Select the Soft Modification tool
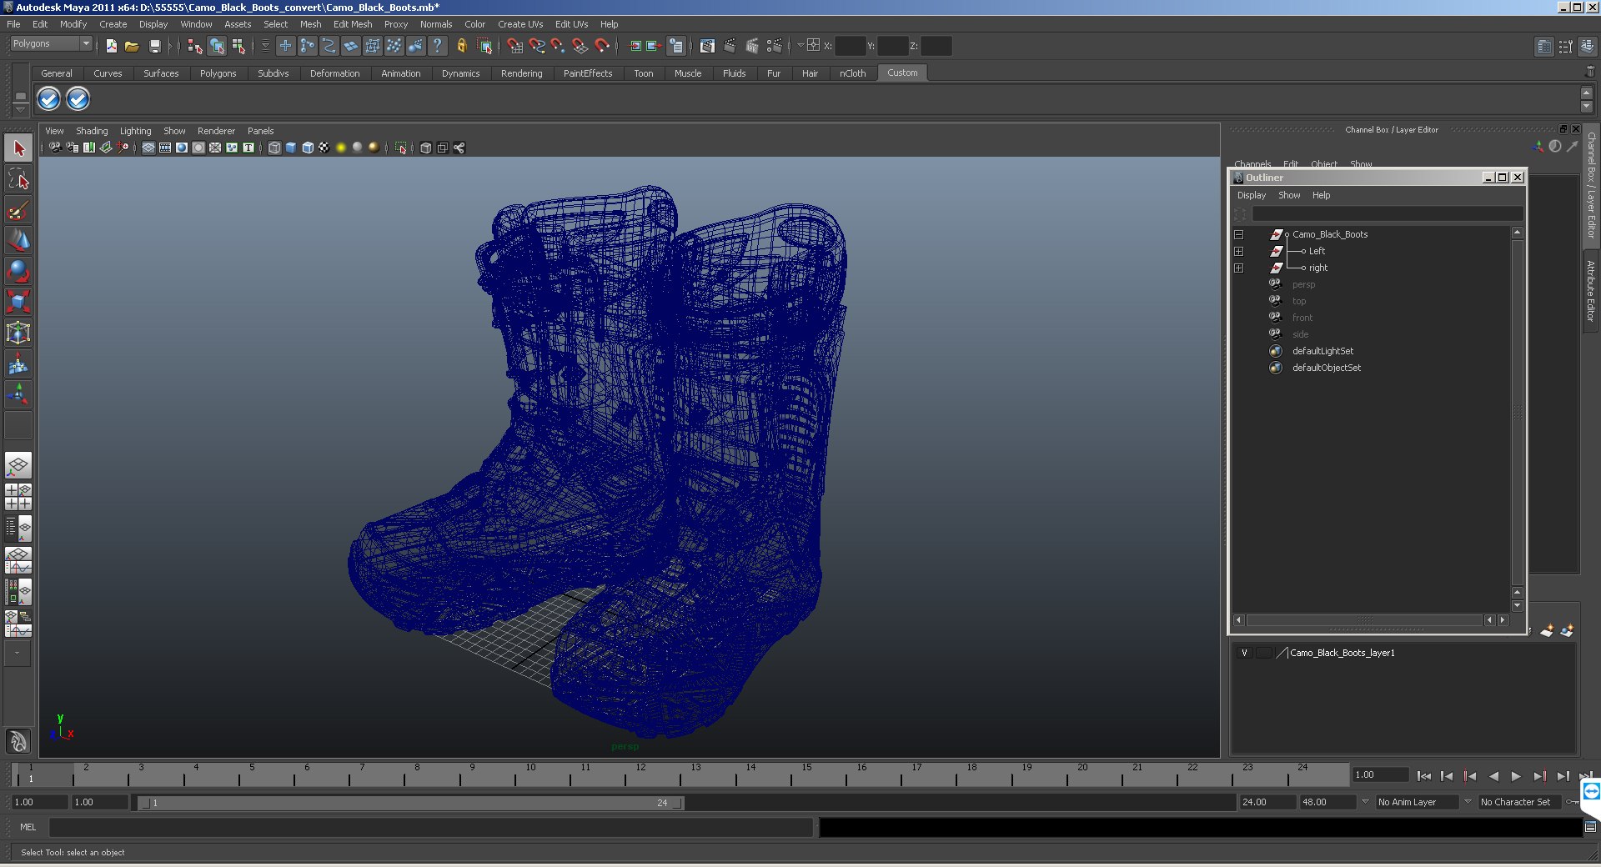 [x=18, y=363]
